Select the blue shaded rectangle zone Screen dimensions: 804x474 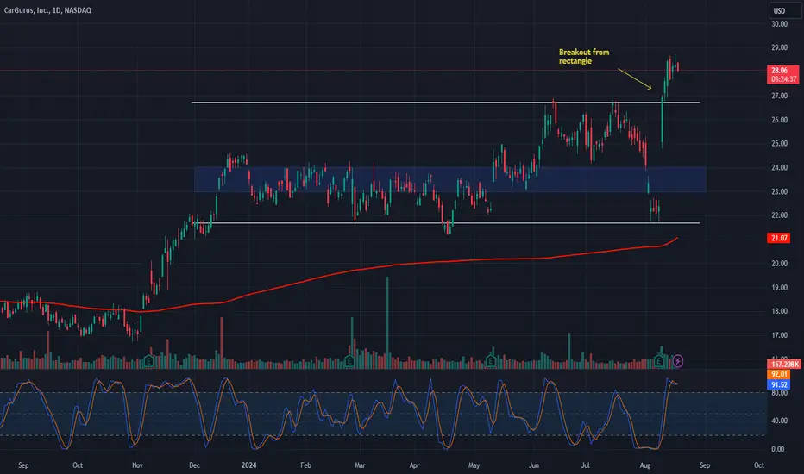[x=449, y=179]
